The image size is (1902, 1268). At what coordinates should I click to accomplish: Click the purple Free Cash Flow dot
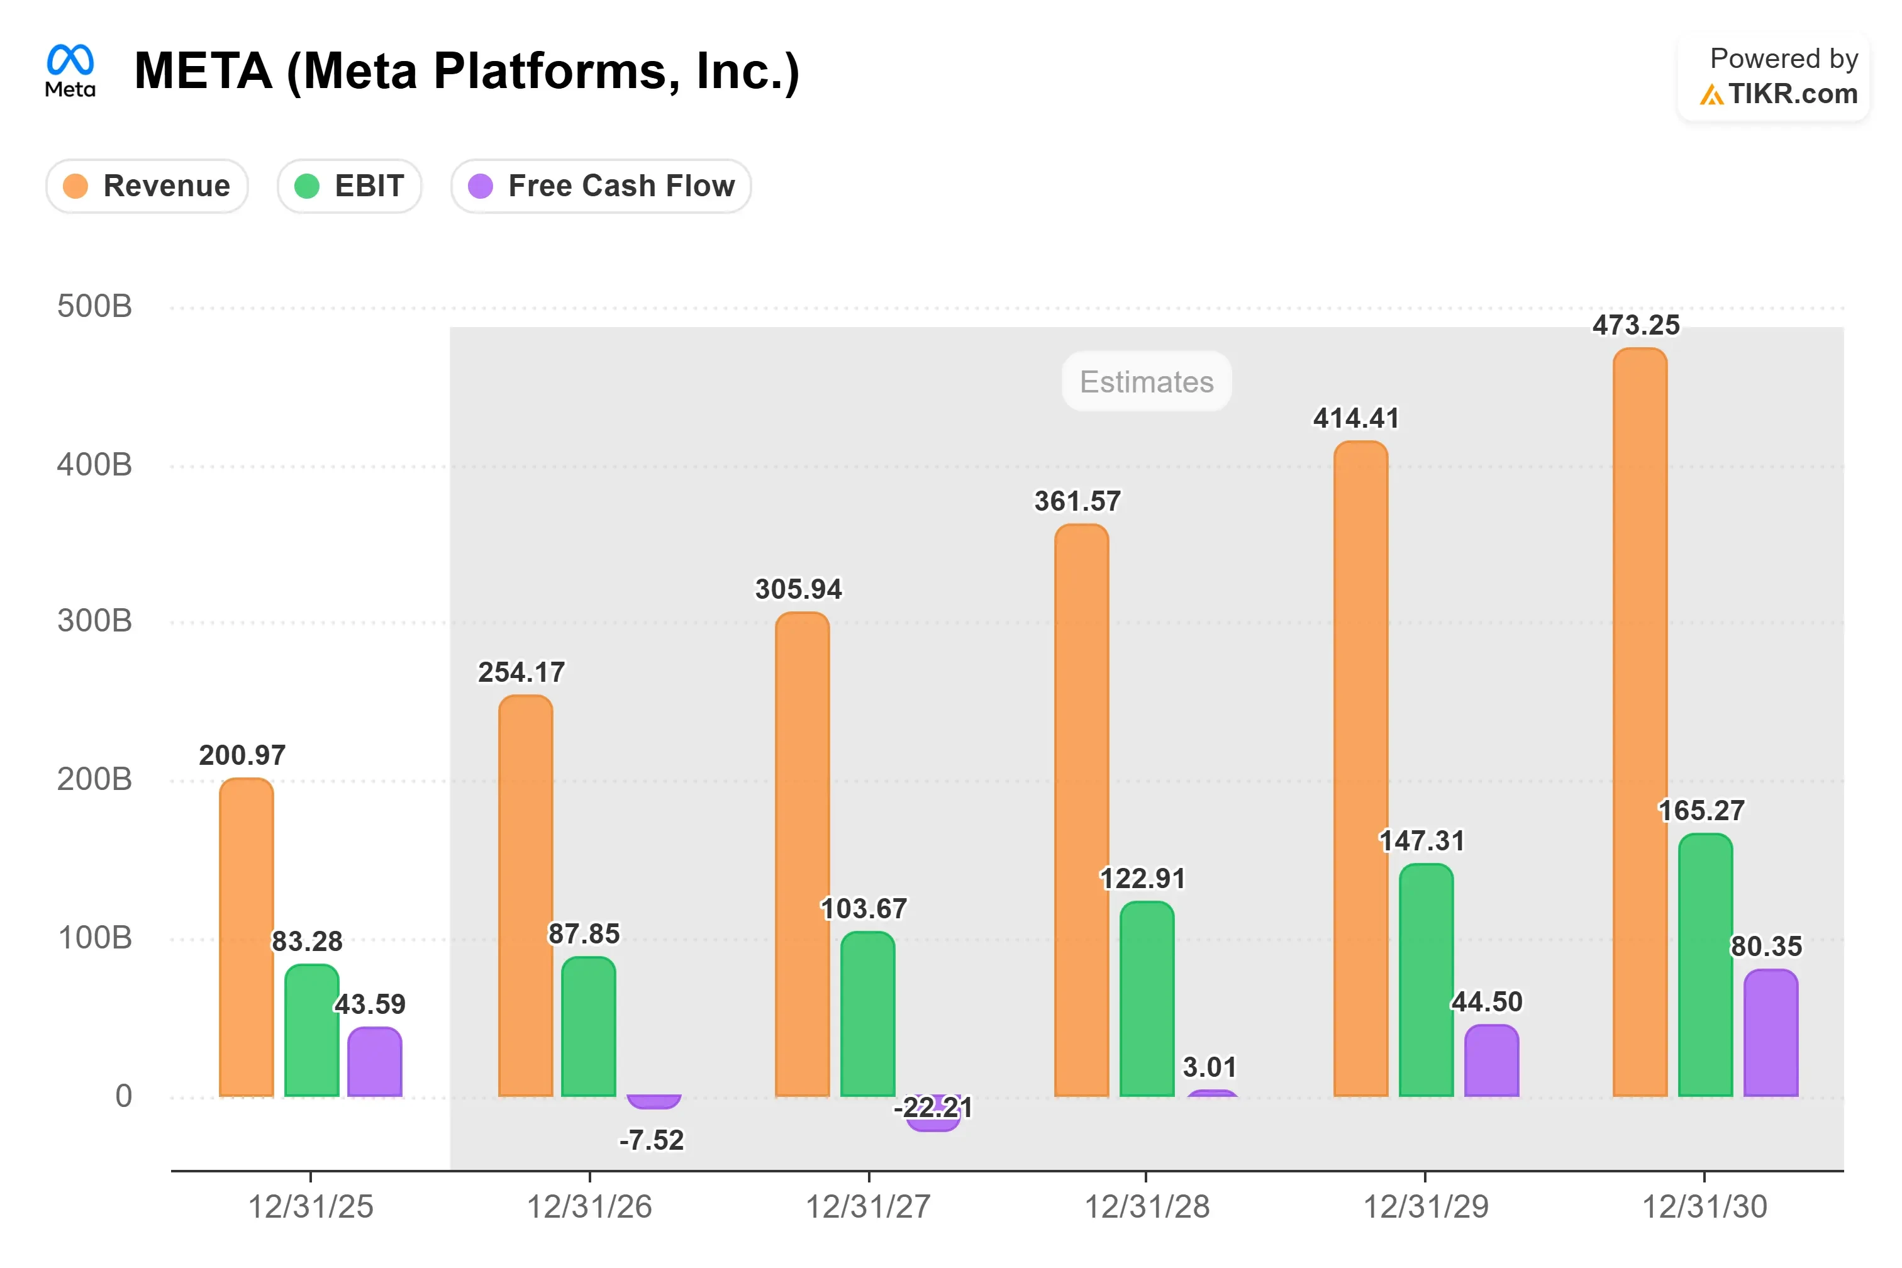(481, 186)
